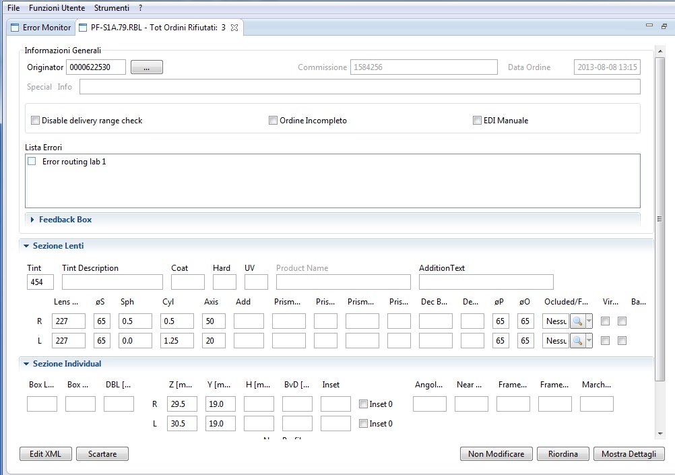Click the Hard input field
Viewport: 675px width, 475px height.
click(224, 282)
